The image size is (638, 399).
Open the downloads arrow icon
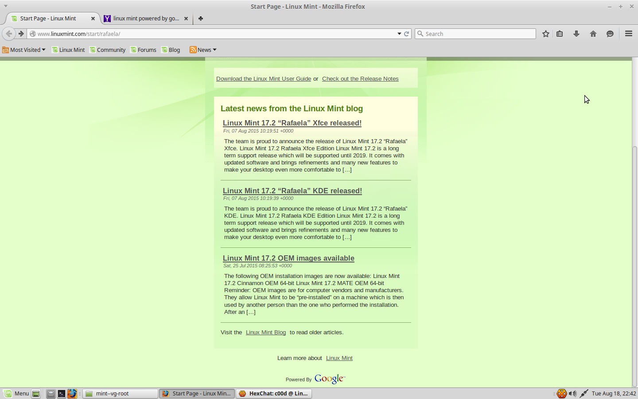click(x=576, y=34)
